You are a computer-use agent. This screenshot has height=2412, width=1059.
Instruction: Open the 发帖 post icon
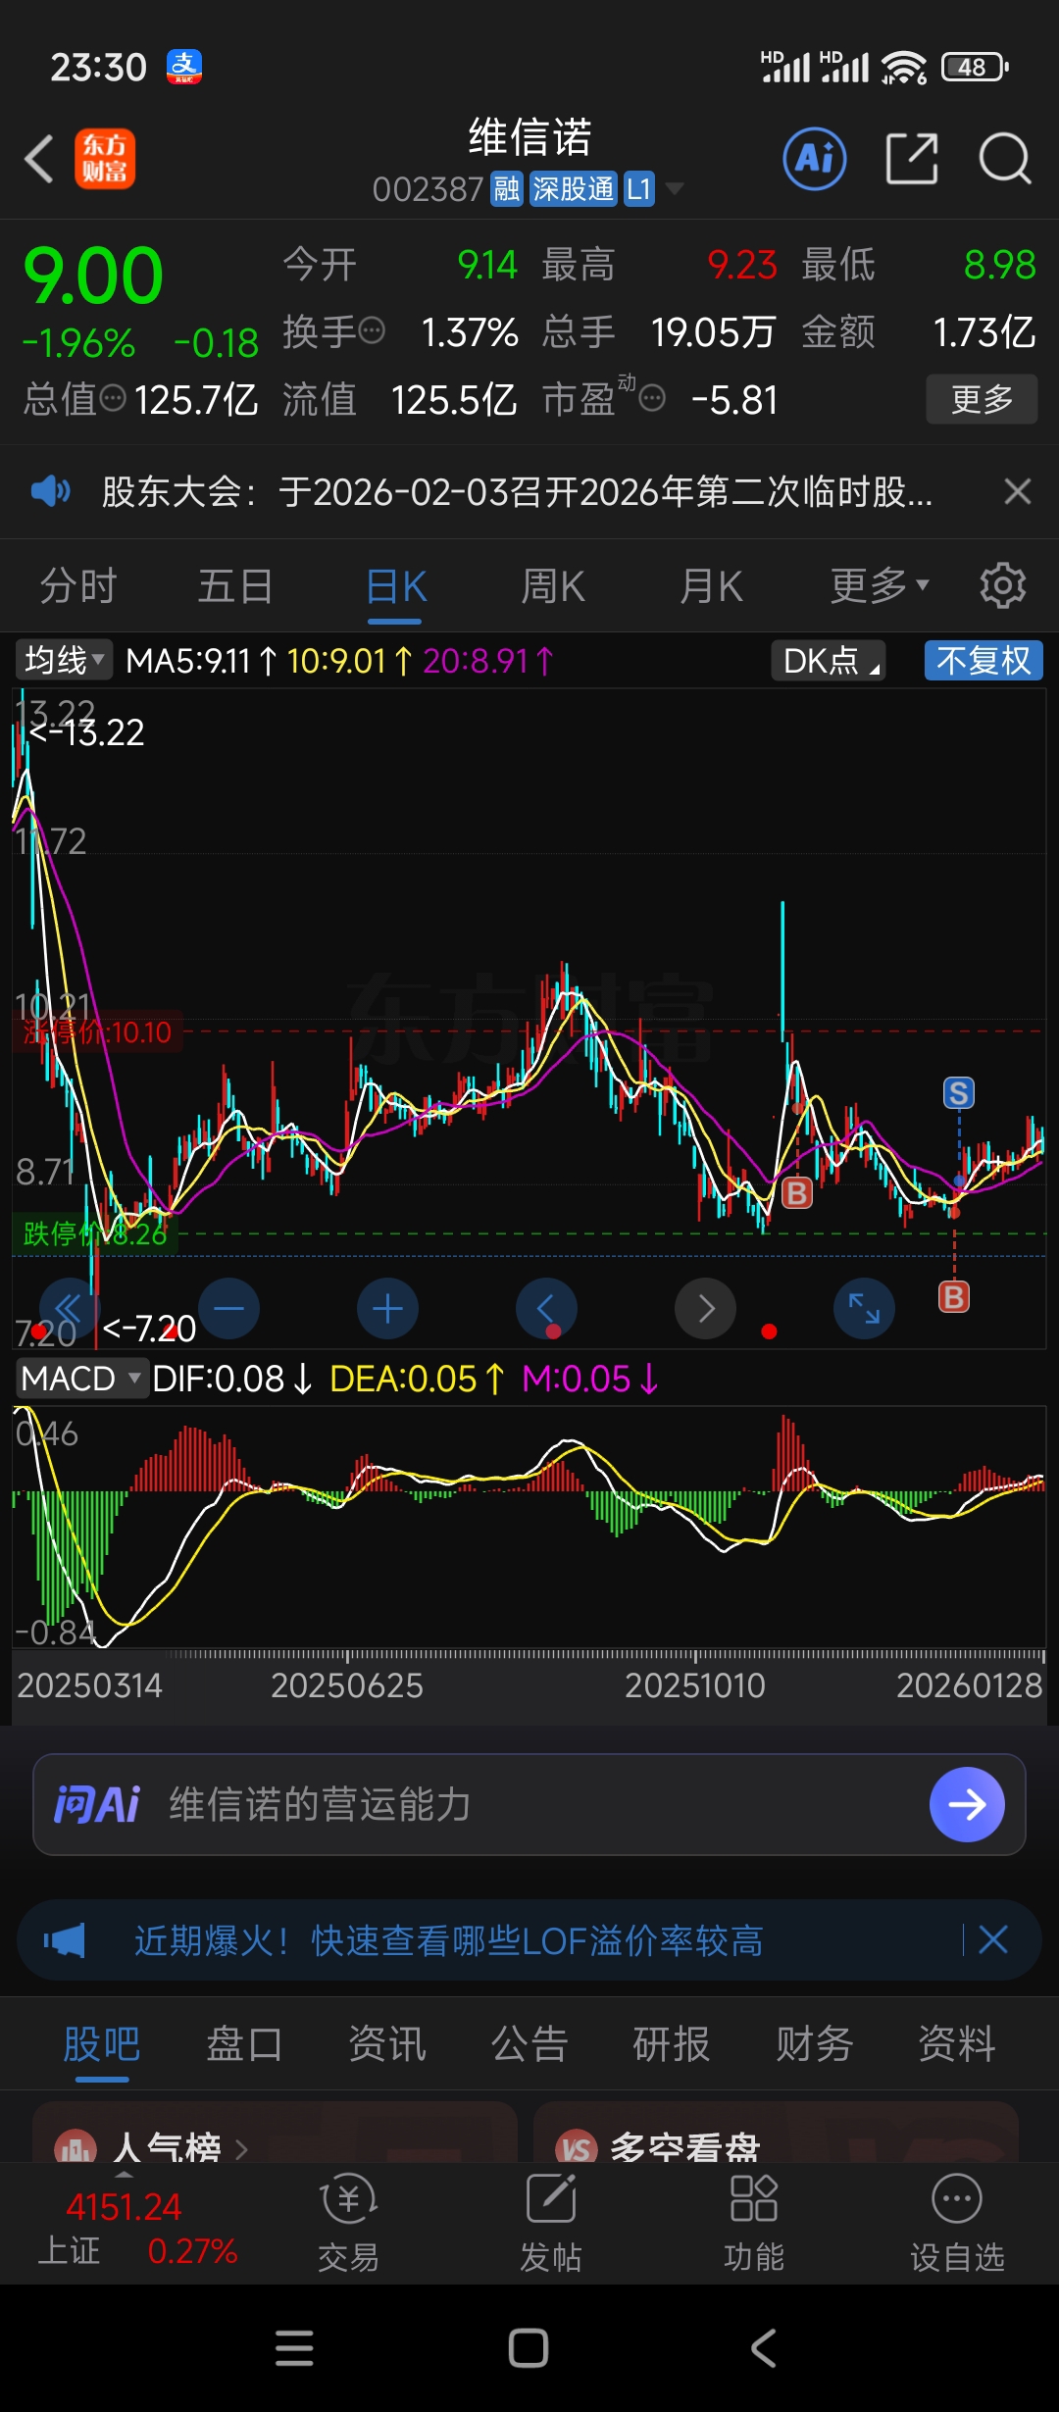click(x=551, y=2222)
